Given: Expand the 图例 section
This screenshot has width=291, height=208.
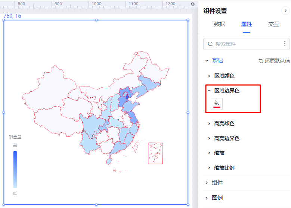Looking at the screenshot, I should click(x=207, y=198).
